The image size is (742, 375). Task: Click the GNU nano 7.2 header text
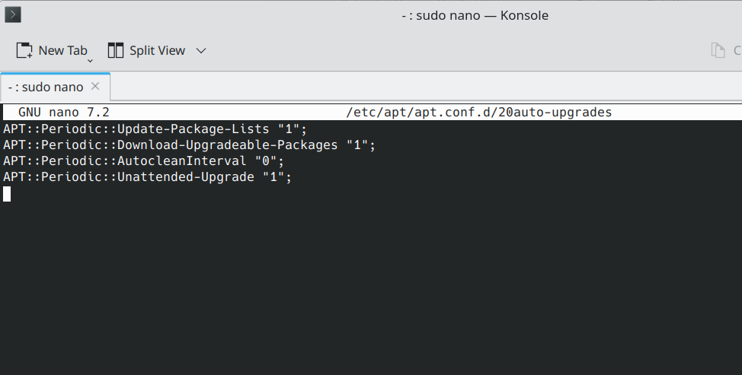pos(64,113)
